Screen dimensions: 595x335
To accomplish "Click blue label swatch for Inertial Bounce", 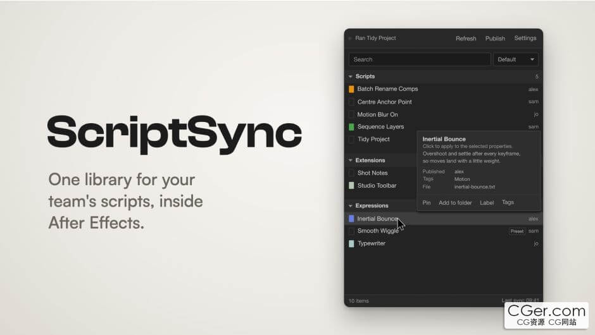I will [x=351, y=219].
